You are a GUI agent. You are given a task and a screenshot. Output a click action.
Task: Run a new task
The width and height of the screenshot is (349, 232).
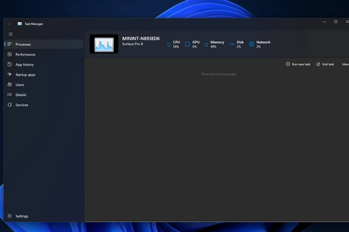pyautogui.click(x=298, y=64)
